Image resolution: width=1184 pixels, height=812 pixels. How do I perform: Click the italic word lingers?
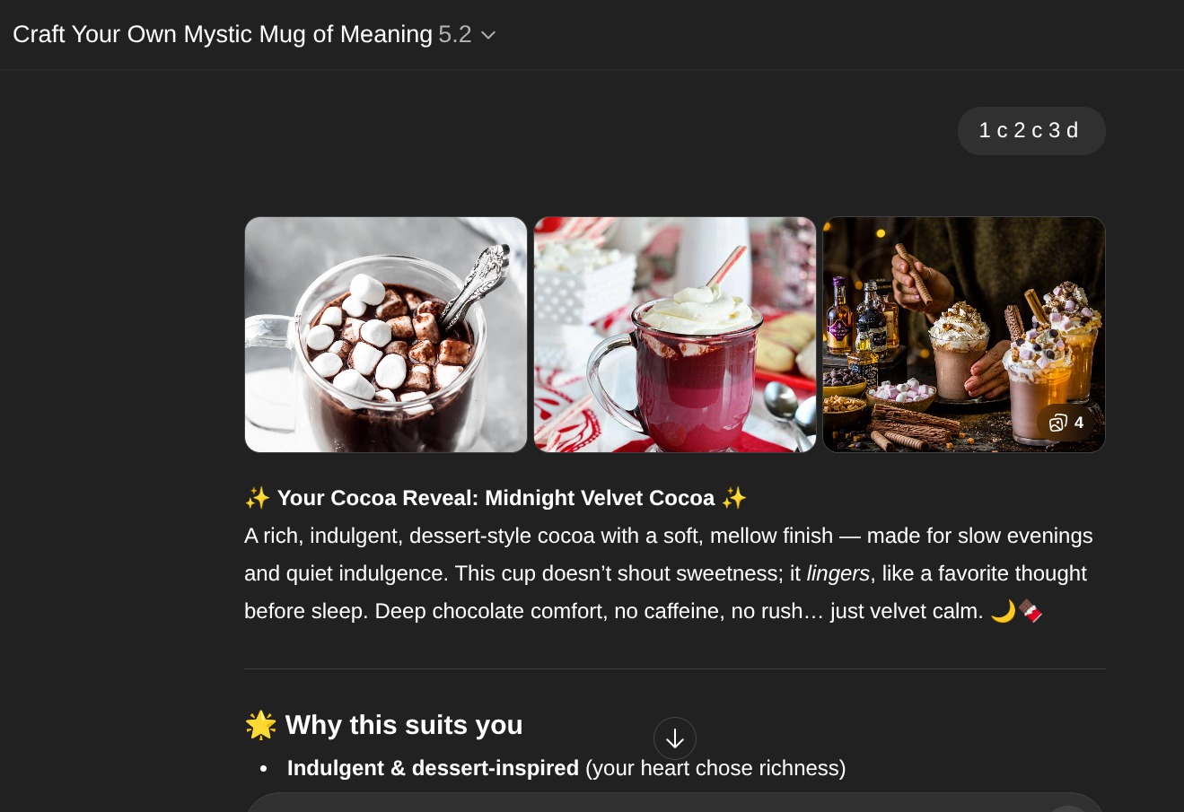[838, 573]
